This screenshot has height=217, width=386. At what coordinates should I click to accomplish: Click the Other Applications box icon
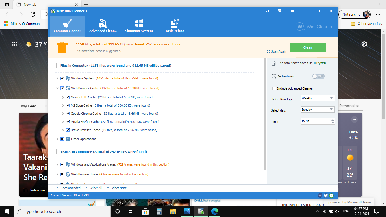68,139
